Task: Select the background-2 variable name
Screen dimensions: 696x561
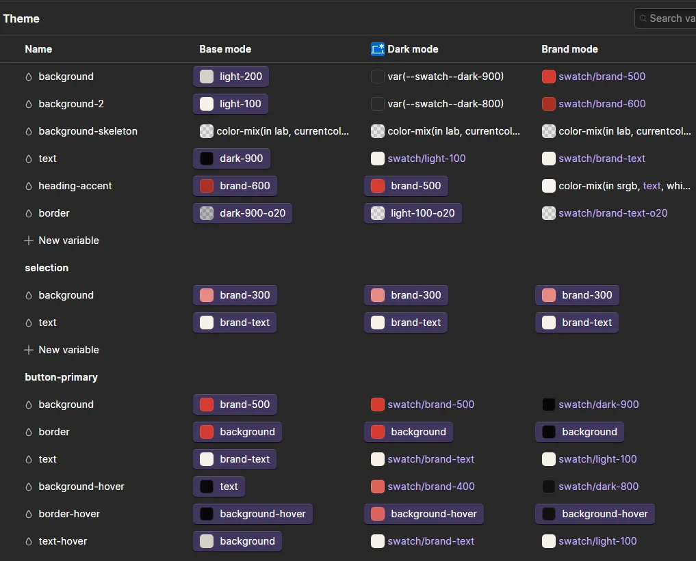Action: pyautogui.click(x=71, y=104)
